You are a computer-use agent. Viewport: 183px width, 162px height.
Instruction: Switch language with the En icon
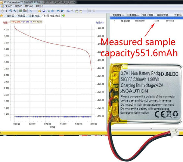coord(68,11)
